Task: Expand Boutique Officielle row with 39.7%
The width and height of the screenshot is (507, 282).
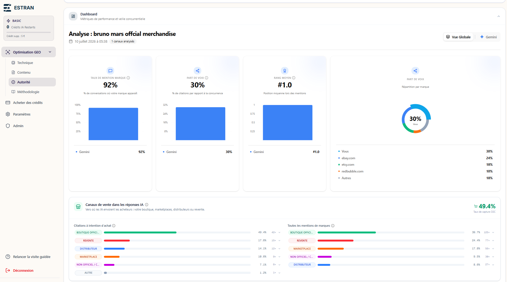Action: pyautogui.click(x=493, y=232)
